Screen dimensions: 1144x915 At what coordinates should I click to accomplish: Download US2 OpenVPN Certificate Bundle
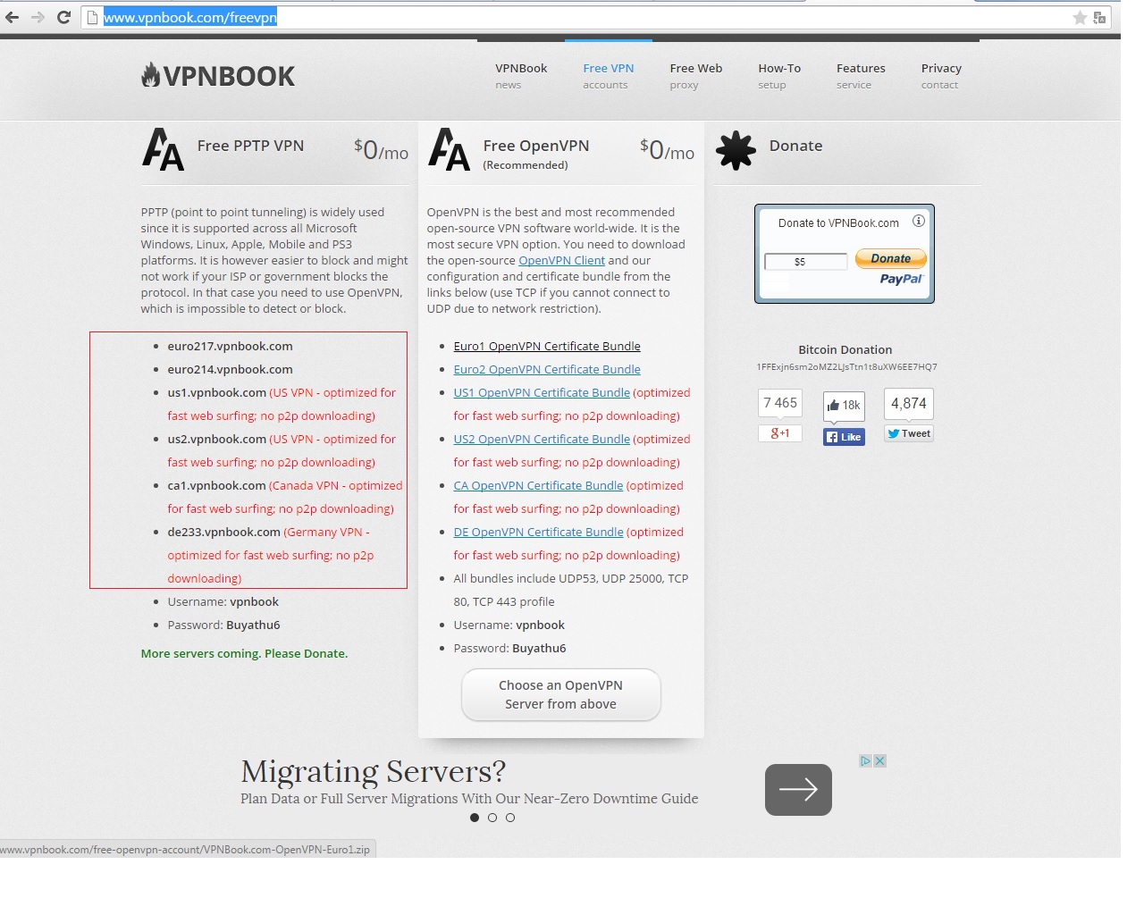pyautogui.click(x=542, y=440)
